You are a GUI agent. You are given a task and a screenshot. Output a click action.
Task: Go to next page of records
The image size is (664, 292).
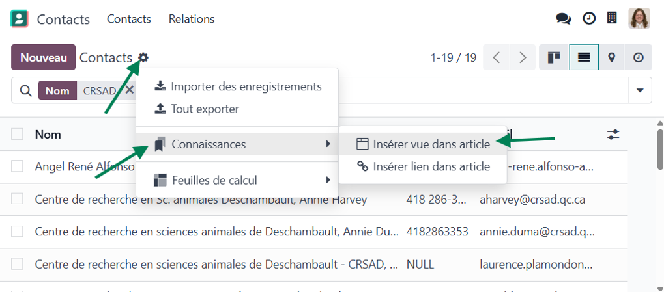[523, 57]
